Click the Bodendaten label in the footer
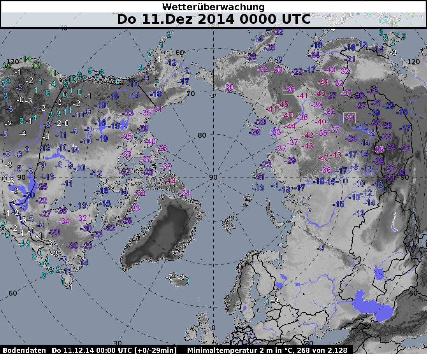The width and height of the screenshot is (427, 354). (x=24, y=350)
